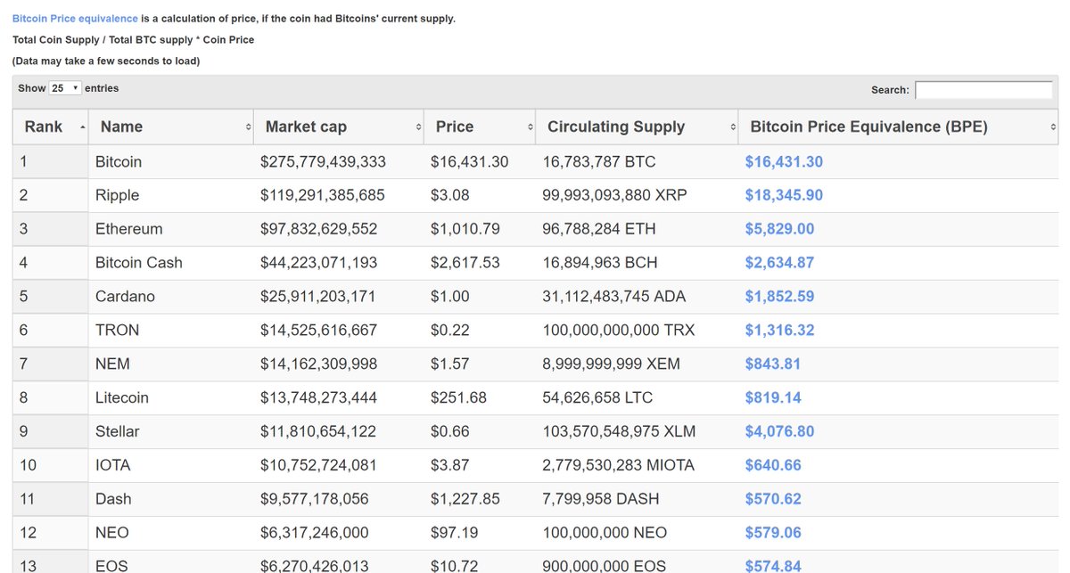The image size is (1070, 573).
Task: Focus the Search input field
Action: pos(984,90)
